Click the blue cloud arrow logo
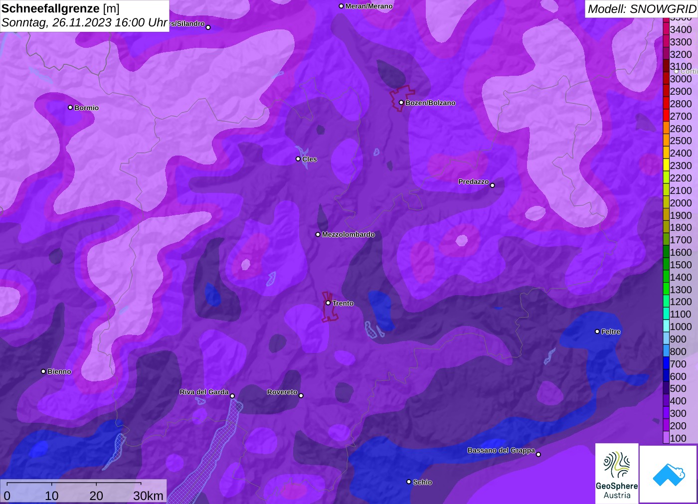The height and width of the screenshot is (504, 698). tap(669, 474)
